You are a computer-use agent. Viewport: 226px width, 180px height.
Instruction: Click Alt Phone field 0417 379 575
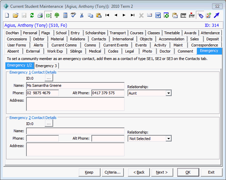(108, 93)
